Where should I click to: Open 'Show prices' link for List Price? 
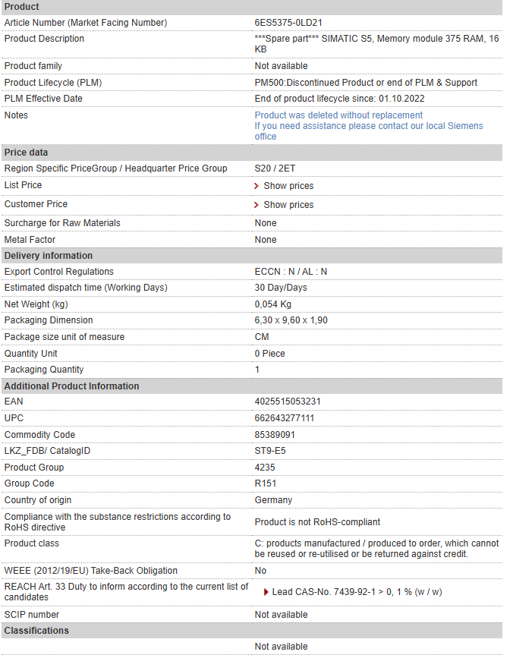pyautogui.click(x=288, y=186)
